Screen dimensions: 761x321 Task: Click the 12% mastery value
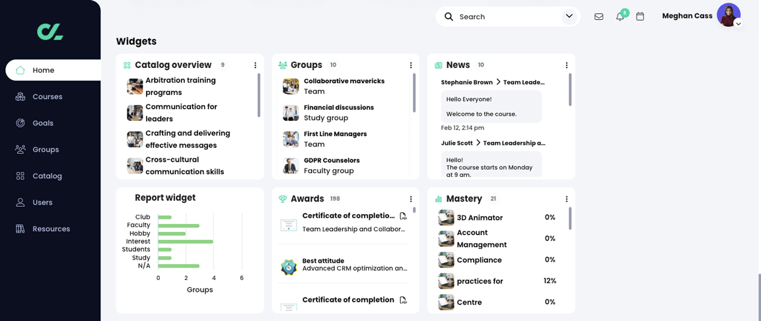[x=550, y=281]
